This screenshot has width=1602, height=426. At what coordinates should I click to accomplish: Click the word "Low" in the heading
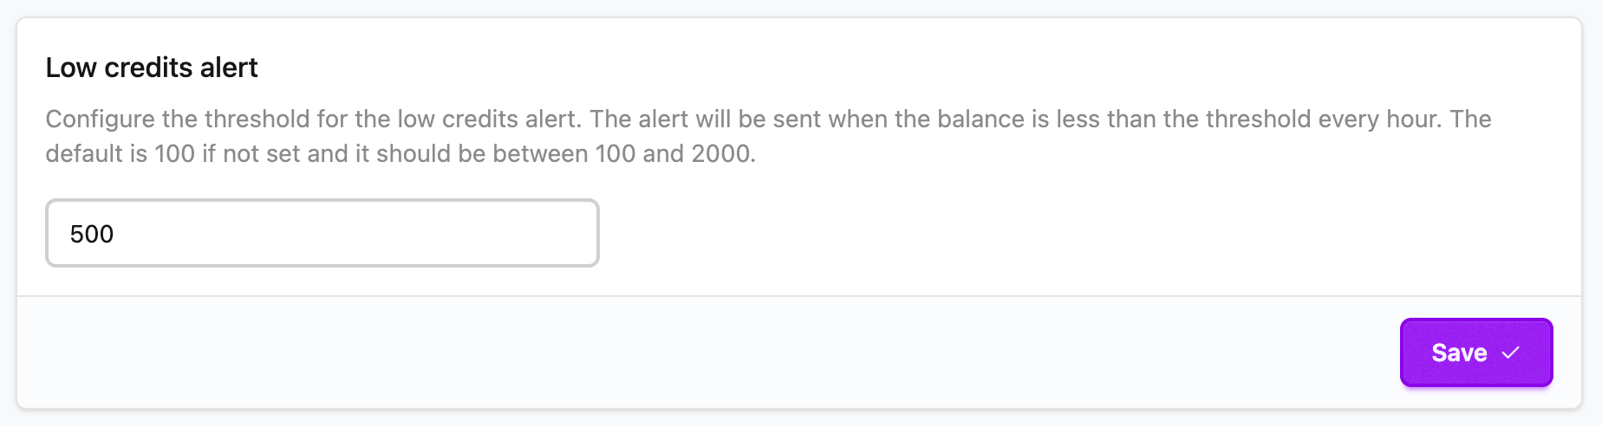70,68
